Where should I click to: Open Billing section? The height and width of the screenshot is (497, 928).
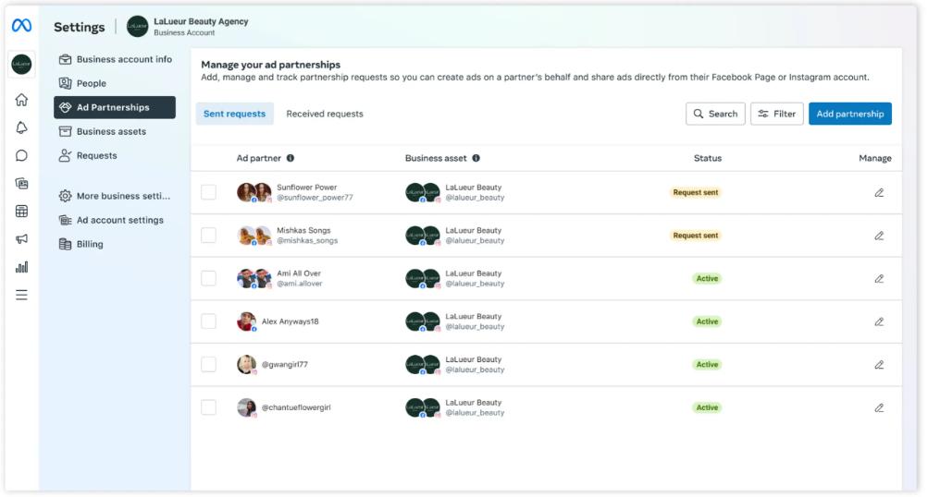point(115,244)
